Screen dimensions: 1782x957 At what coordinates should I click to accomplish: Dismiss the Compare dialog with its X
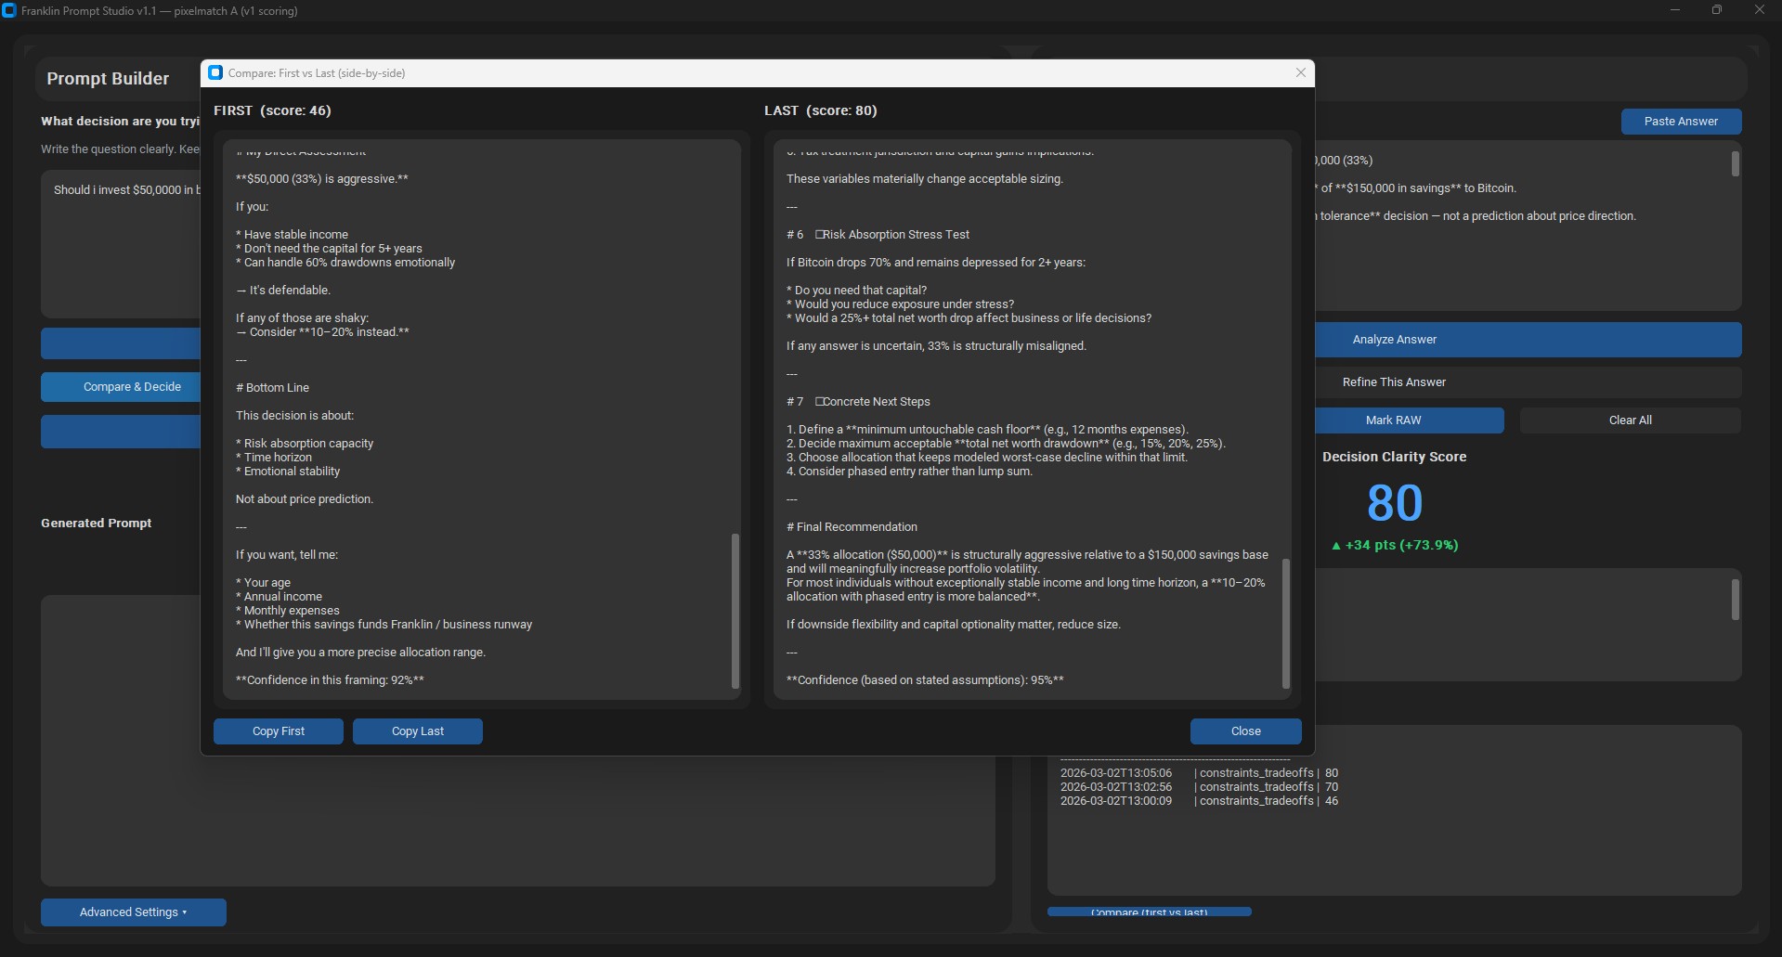pyautogui.click(x=1300, y=72)
